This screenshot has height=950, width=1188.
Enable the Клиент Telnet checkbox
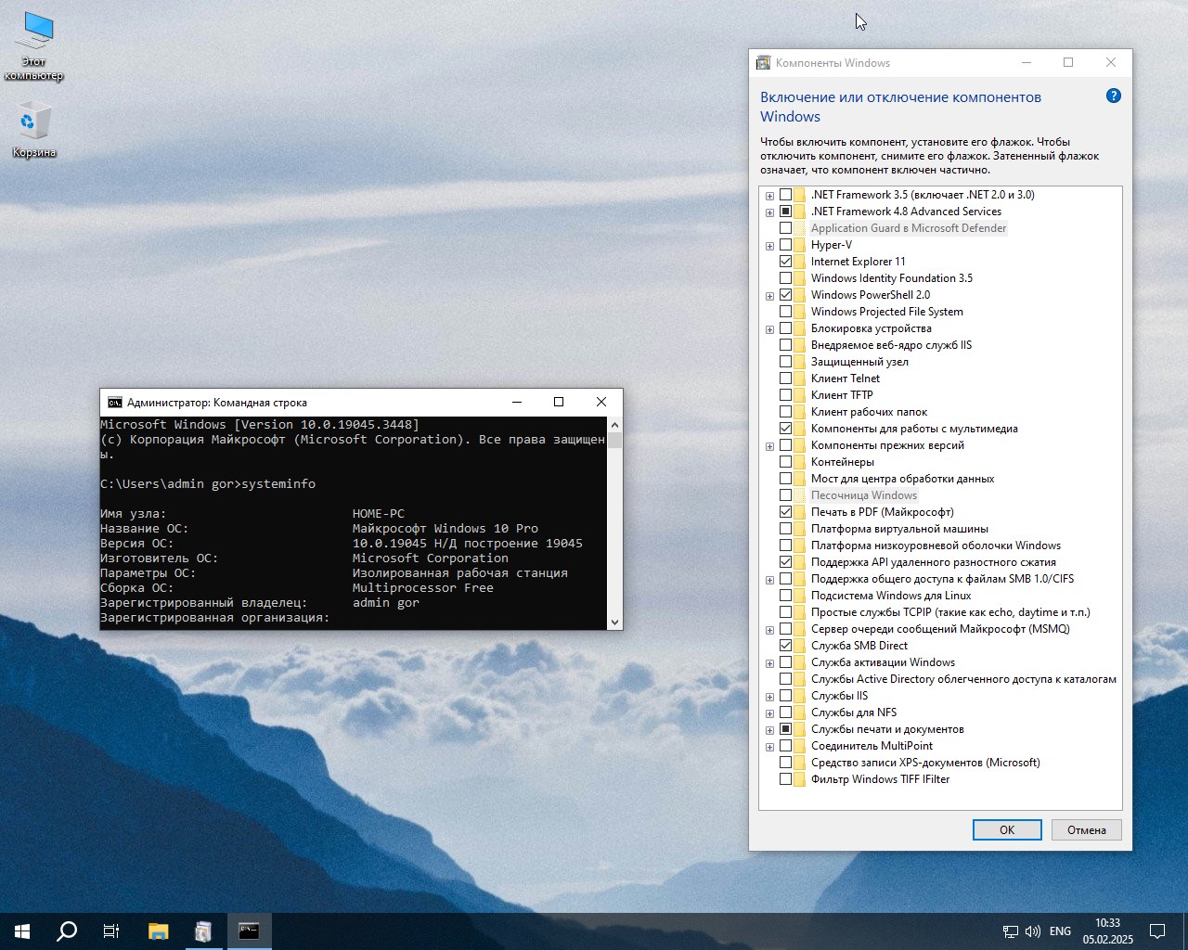point(786,379)
